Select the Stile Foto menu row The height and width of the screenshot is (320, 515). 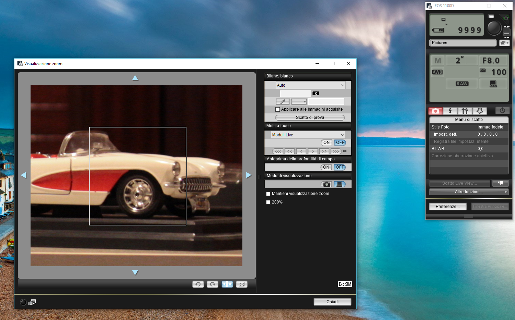469,127
